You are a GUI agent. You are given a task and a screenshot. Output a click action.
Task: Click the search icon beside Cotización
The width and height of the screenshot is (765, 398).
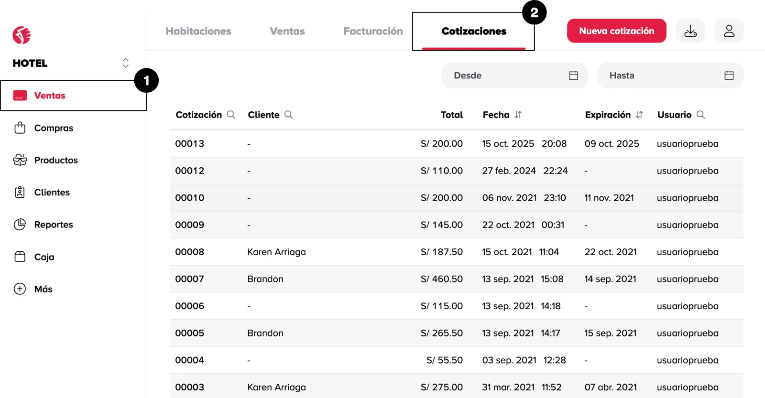(x=231, y=115)
